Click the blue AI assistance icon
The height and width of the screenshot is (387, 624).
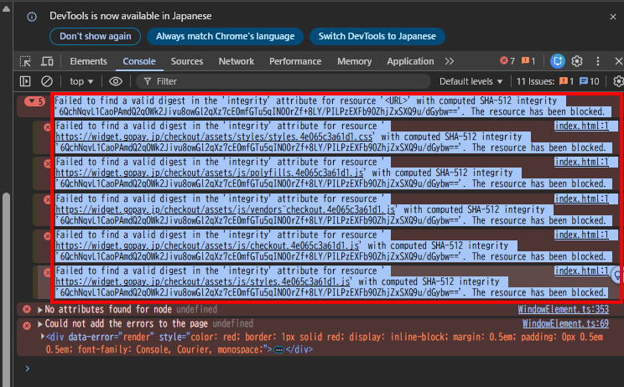(558, 61)
